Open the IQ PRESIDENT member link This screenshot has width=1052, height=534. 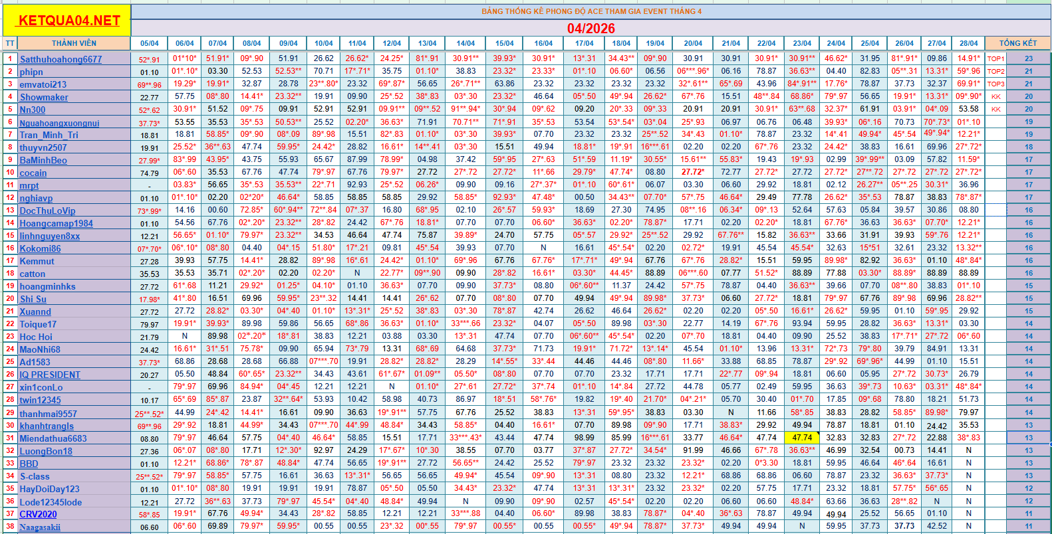click(x=50, y=375)
